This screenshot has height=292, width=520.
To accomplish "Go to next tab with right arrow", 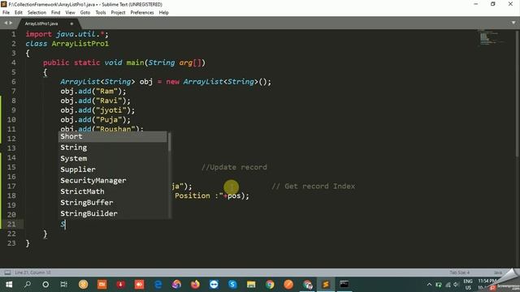I will [11, 23].
